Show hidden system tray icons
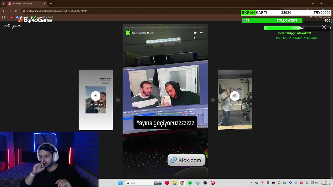333x187 pixels. click(251, 183)
